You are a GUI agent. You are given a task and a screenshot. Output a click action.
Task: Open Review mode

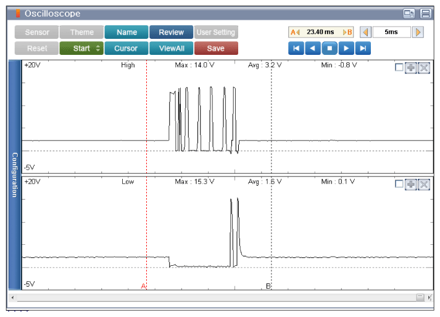tap(171, 32)
